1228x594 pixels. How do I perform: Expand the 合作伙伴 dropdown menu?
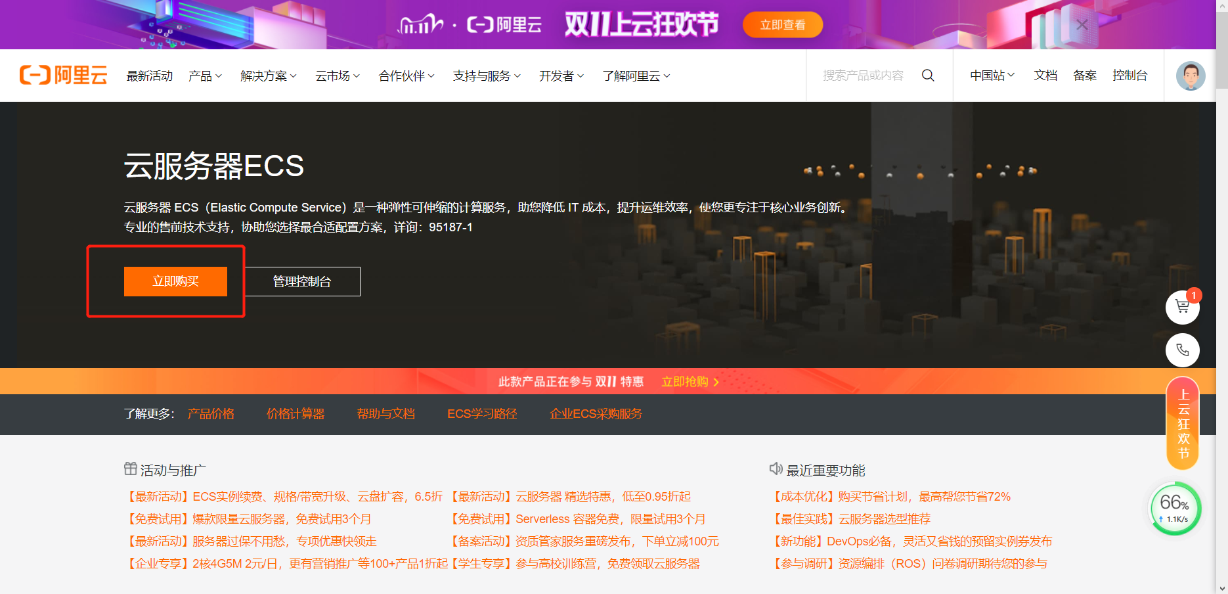(406, 76)
